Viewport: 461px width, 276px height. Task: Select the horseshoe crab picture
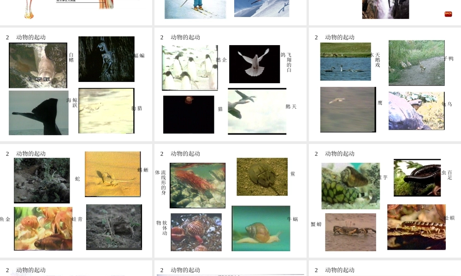click(x=262, y=177)
